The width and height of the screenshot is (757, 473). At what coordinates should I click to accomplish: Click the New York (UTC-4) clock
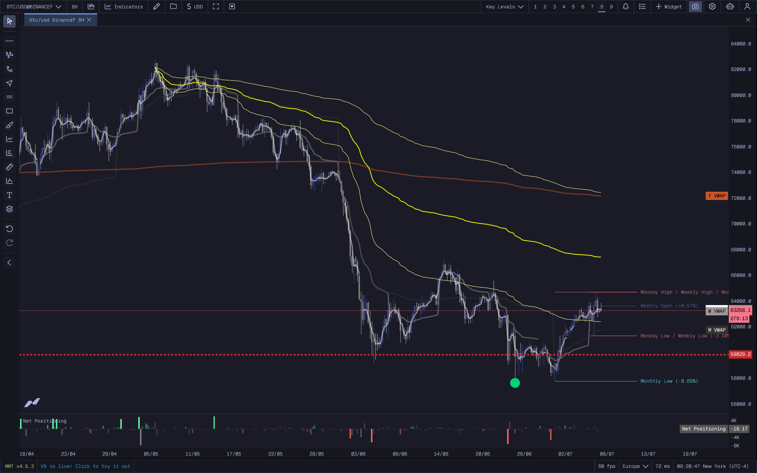(x=713, y=466)
